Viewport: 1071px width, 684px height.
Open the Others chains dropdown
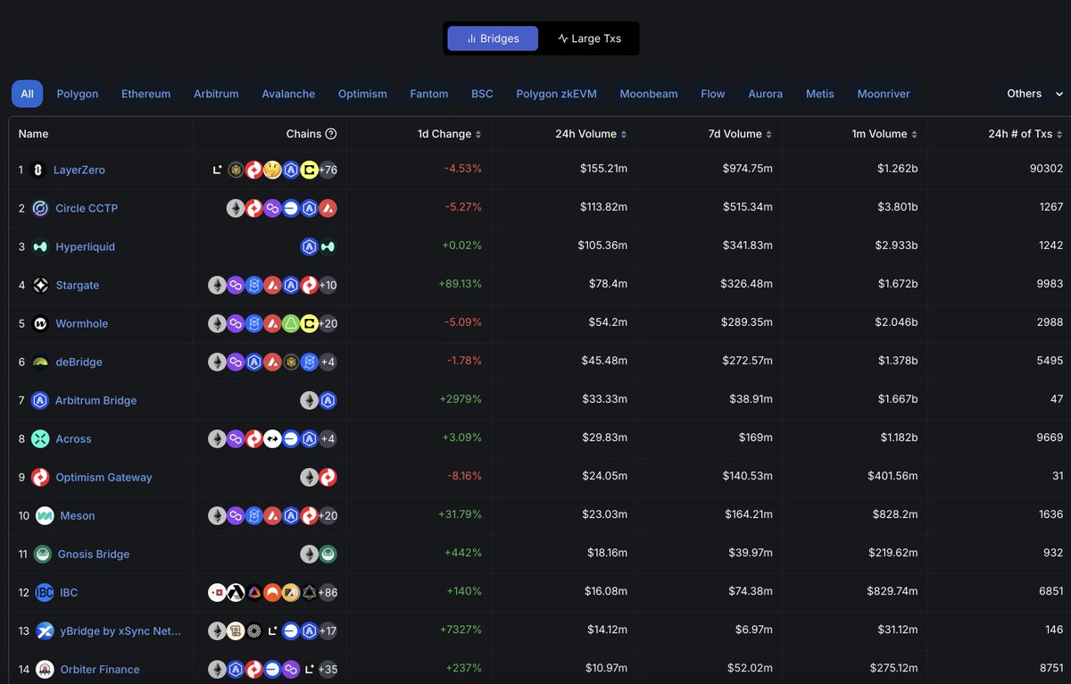(x=1034, y=94)
